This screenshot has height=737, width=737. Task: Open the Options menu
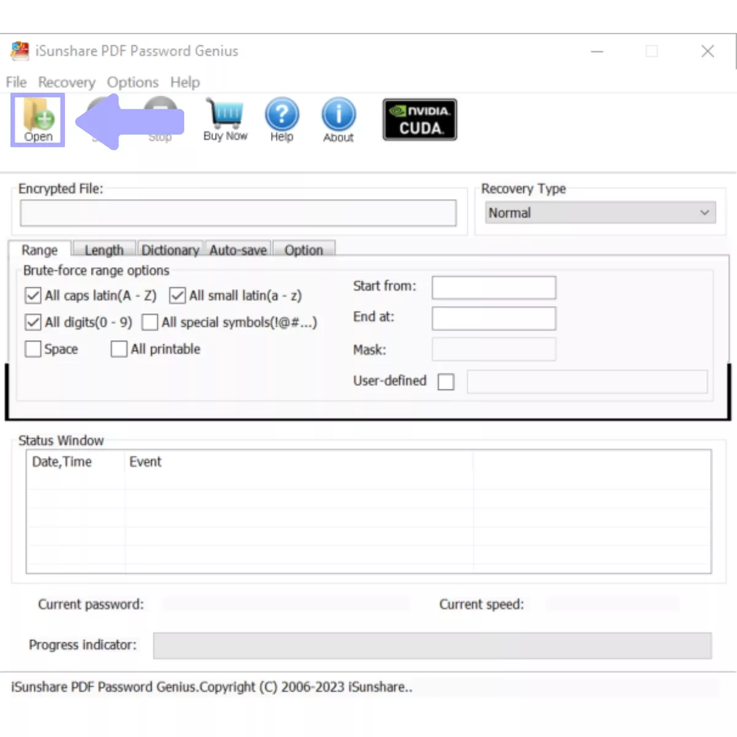(133, 82)
